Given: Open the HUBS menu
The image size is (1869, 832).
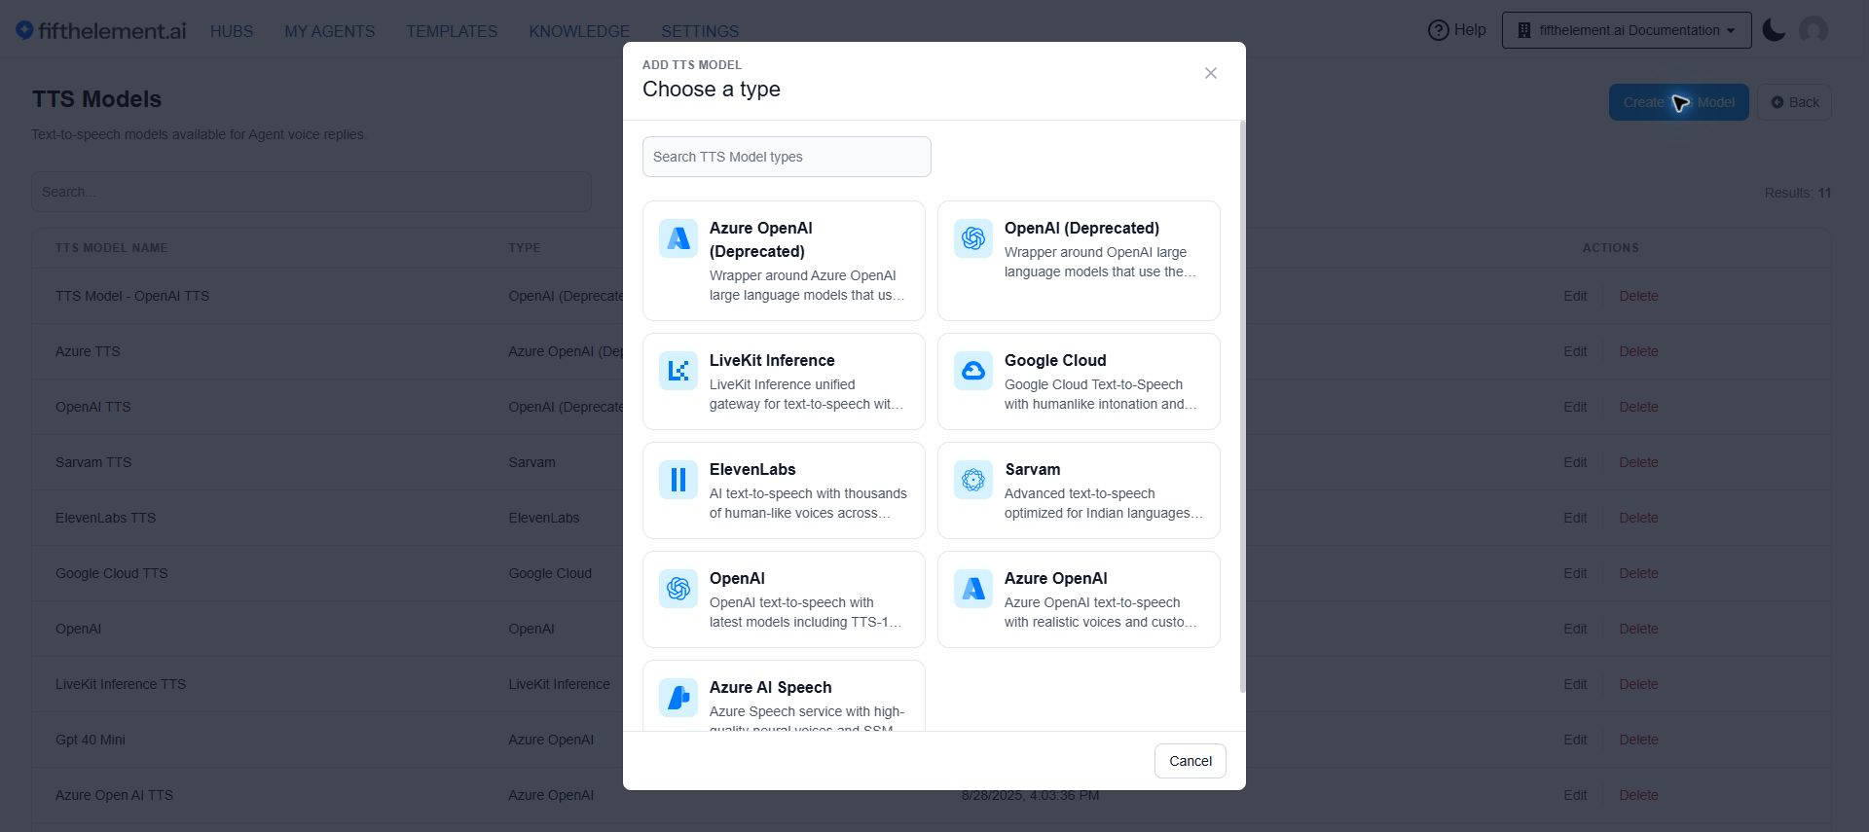Looking at the screenshot, I should pyautogui.click(x=232, y=31).
